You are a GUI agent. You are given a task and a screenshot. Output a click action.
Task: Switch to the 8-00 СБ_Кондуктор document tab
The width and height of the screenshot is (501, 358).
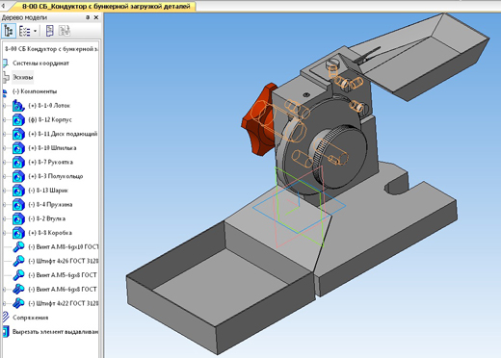click(106, 6)
